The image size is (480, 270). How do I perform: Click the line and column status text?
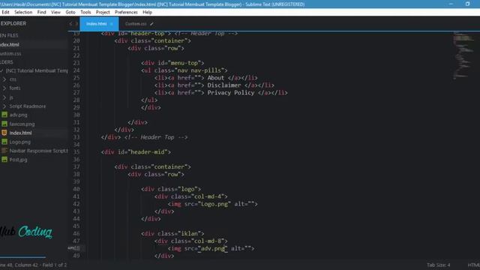[33, 265]
